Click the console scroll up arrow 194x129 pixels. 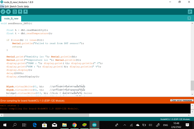pos(192,105)
